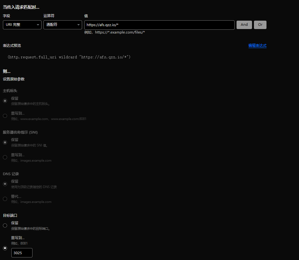This screenshot has width=299, height=260.
Task: Select 替代 radio under DNS 记录
Action: click(x=5, y=199)
